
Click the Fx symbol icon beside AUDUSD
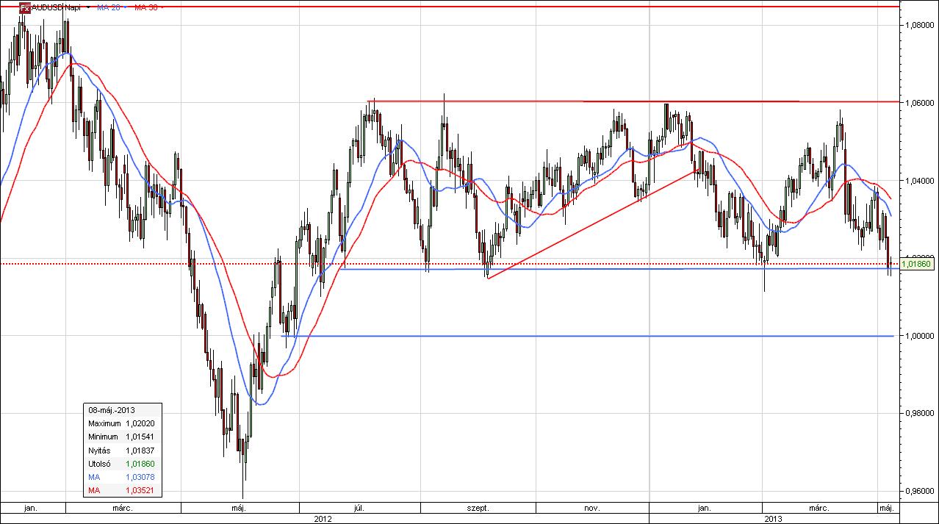point(25,8)
